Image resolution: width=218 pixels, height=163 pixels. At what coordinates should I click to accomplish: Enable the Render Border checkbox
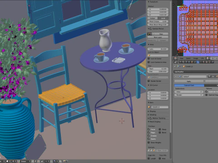pos(149,81)
